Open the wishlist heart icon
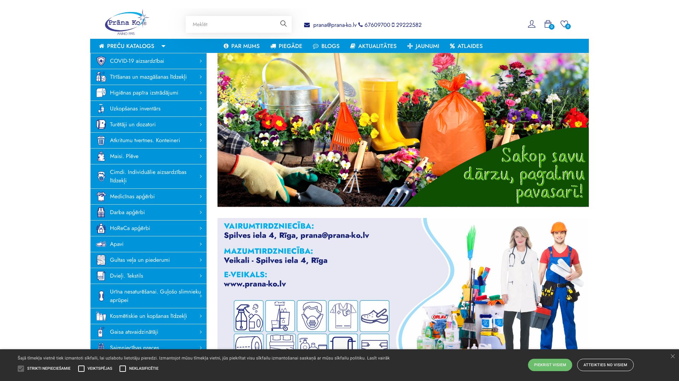The height and width of the screenshot is (381, 679). coord(564,24)
